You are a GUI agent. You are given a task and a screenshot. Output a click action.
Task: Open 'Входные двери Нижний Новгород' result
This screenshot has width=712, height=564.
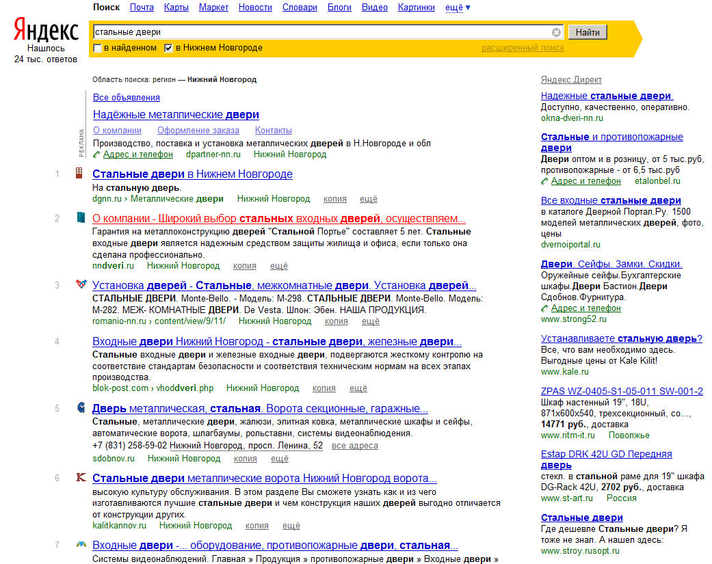[277, 342]
